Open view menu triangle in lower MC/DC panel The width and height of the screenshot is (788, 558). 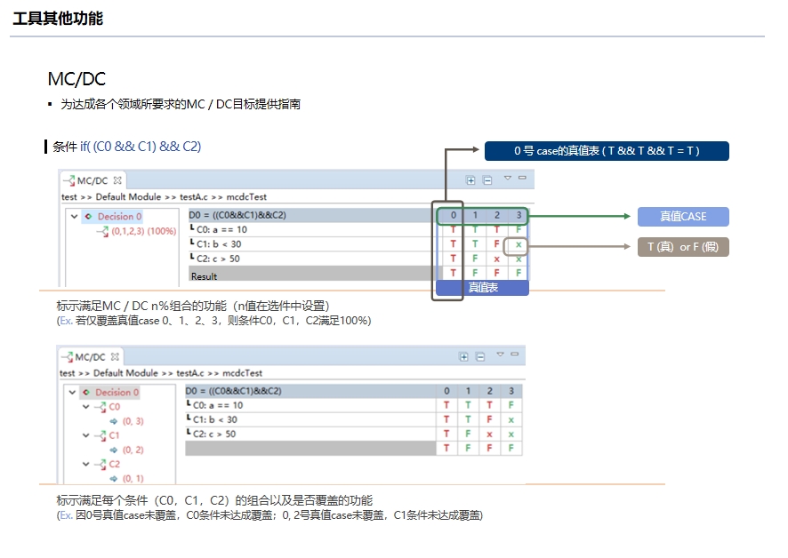click(x=500, y=355)
